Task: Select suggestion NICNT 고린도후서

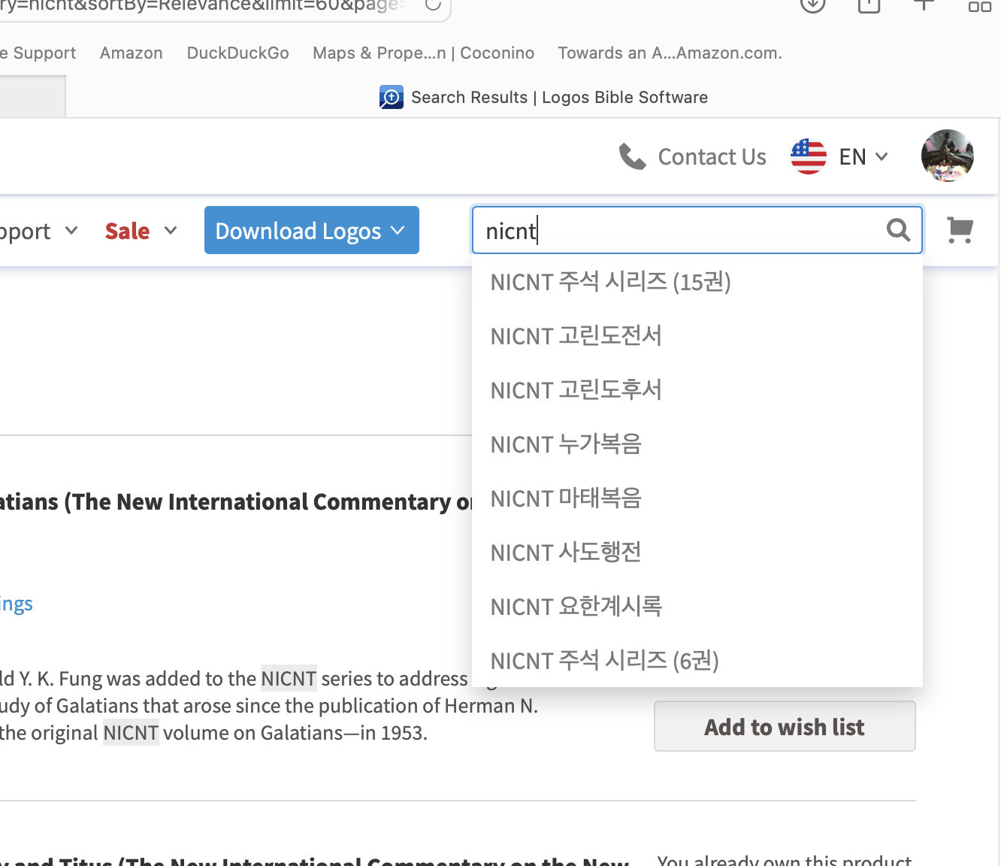Action: pos(697,390)
